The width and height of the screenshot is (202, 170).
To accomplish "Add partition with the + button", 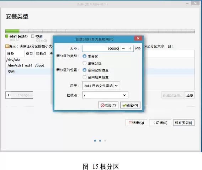I will (x=9, y=95).
